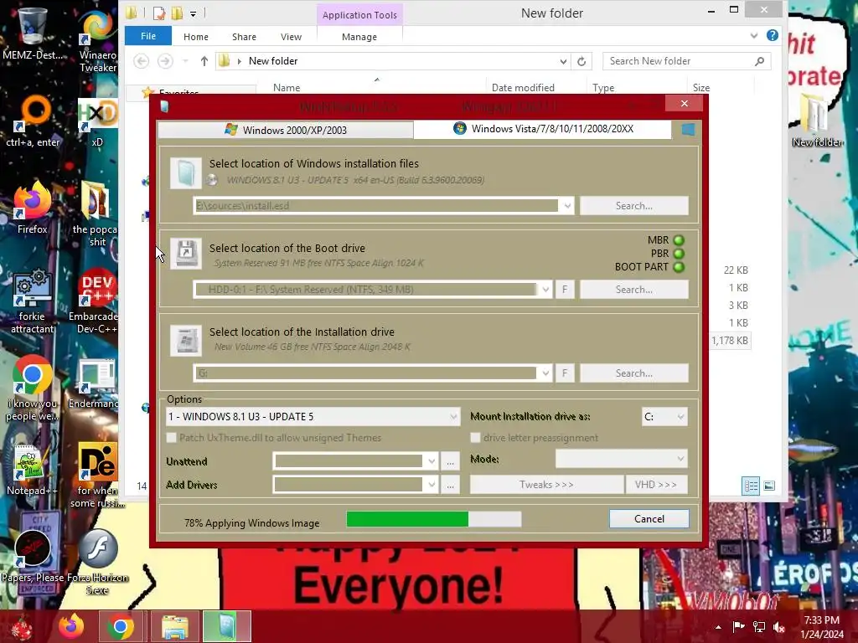This screenshot has height=643, width=858.
Task: Click the Action Center flag tray icon
Action: 738,627
